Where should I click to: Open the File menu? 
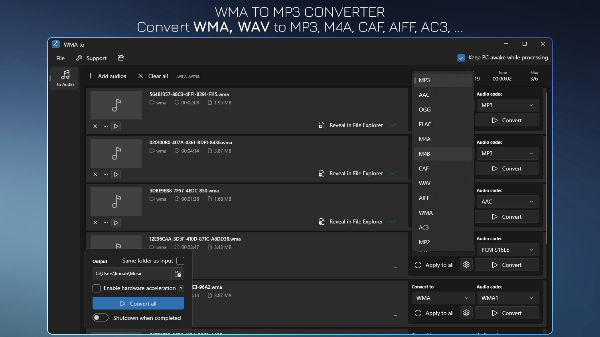coord(60,58)
